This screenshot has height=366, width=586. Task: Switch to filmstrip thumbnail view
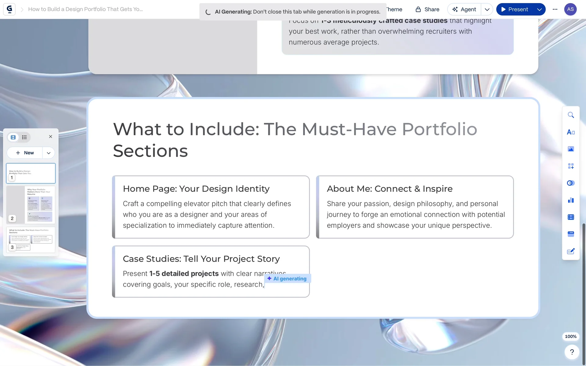coord(13,137)
